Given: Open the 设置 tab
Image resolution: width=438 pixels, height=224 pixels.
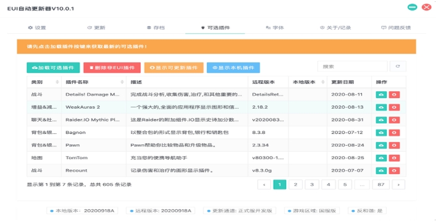Looking at the screenshot, I should (x=37, y=28).
